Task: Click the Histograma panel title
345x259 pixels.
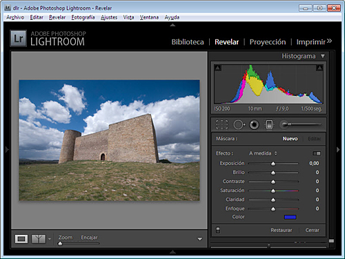Action: click(x=299, y=56)
